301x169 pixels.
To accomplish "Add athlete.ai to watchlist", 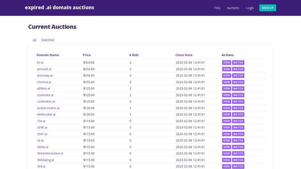I will (x=238, y=88).
